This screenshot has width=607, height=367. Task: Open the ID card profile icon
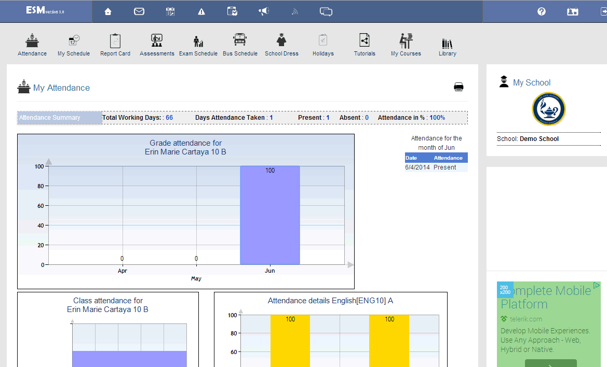pos(573,12)
